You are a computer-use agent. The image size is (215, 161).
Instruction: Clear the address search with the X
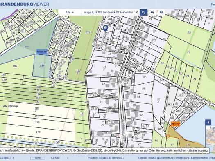(136, 12)
